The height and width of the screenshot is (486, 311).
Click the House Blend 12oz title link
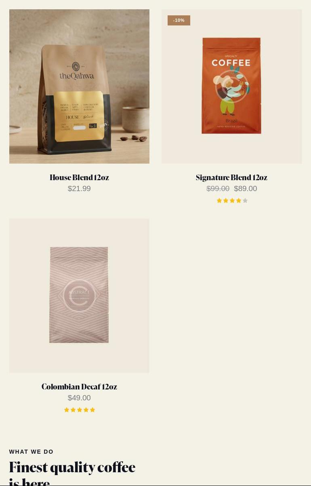(79, 177)
